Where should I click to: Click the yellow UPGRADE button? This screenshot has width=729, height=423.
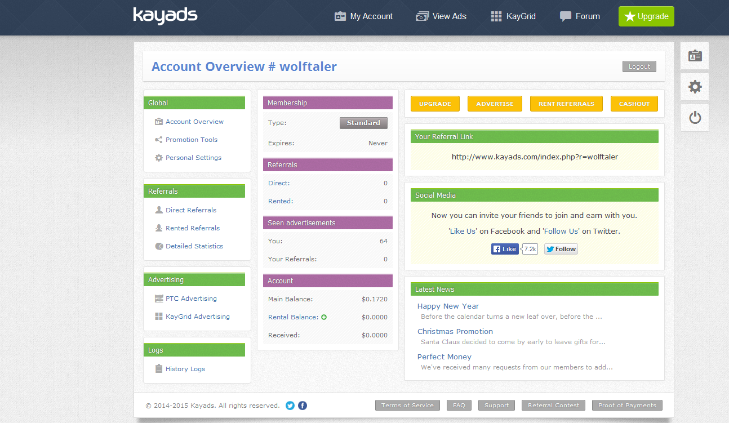[435, 104]
